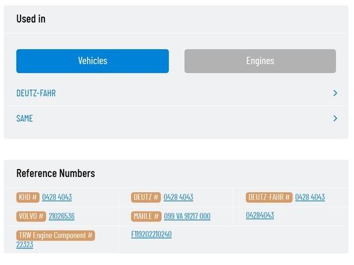
Task: Open VOLVO reference number 21026536
Action: click(62, 216)
